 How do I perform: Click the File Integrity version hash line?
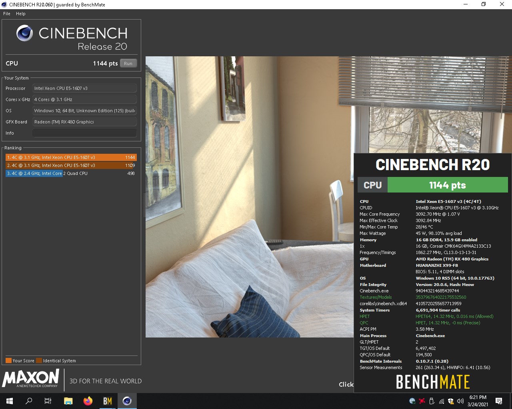point(417,284)
